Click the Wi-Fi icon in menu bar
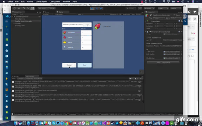 click(164, 1)
